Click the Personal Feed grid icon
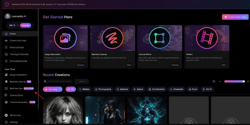Screen dimensions: 250x125 (x=6, y=47)
